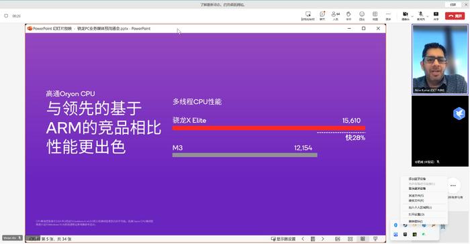Screen dimensions: 470x244
Task: Go to the next slide arrow
Action: (x=323, y=239)
